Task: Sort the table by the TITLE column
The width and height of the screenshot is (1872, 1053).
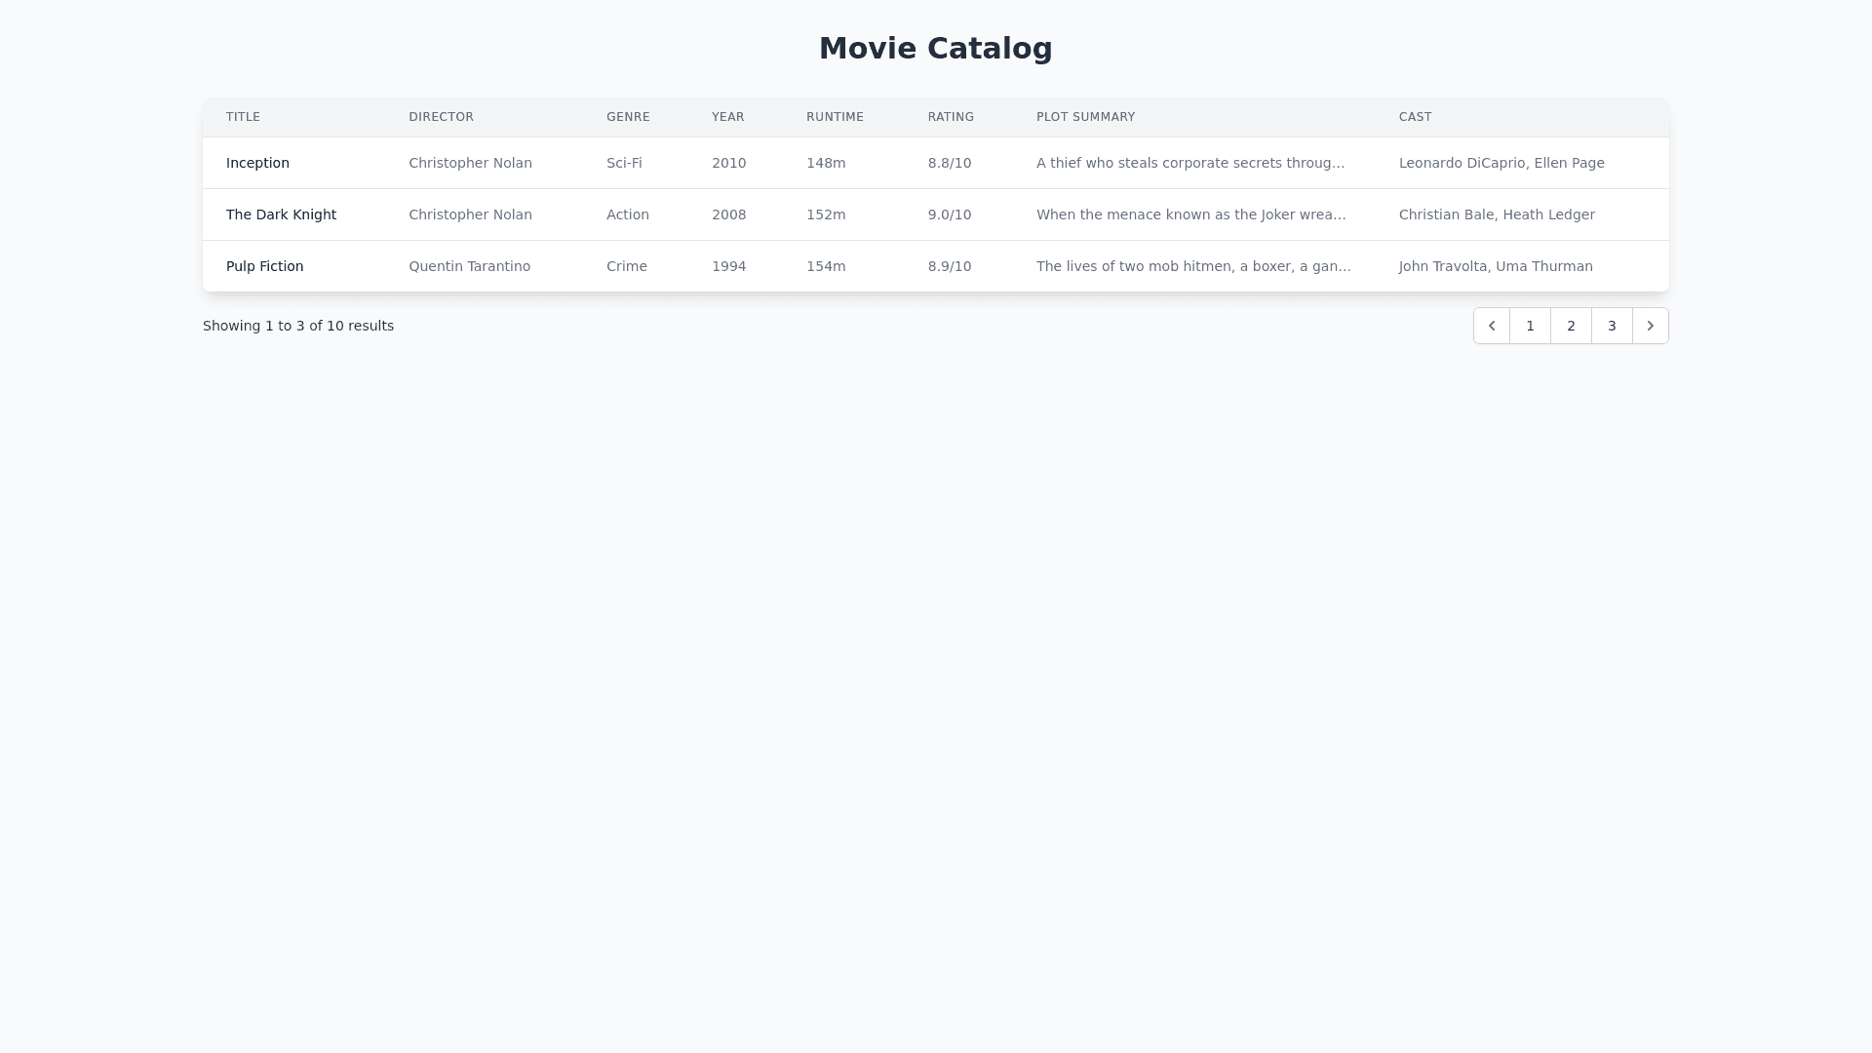Action: pos(243,117)
